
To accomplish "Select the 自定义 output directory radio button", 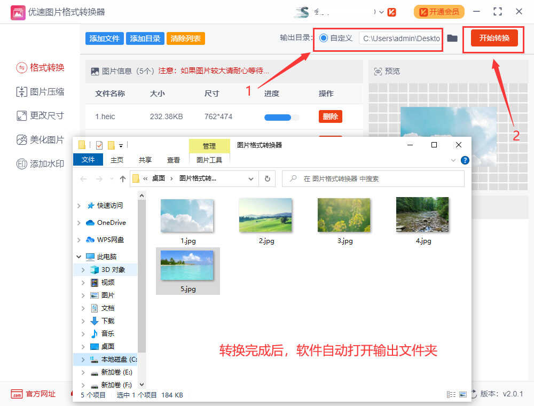I will coord(324,38).
